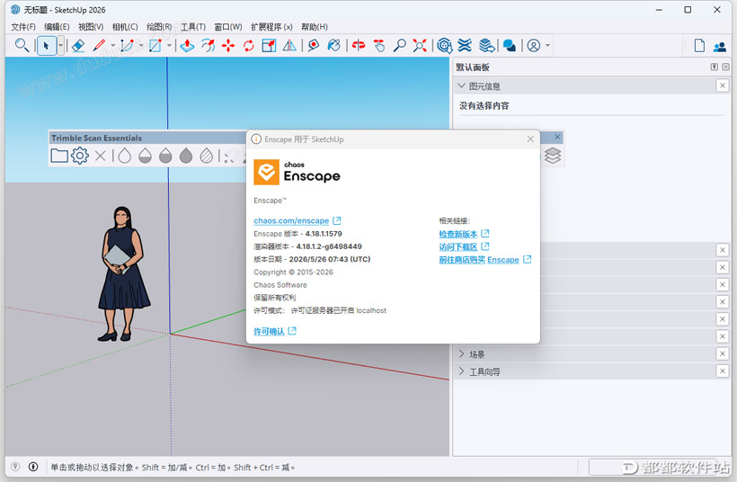Click the Zoom Extents tool
Image resolution: width=737 pixels, height=482 pixels.
coord(420,46)
